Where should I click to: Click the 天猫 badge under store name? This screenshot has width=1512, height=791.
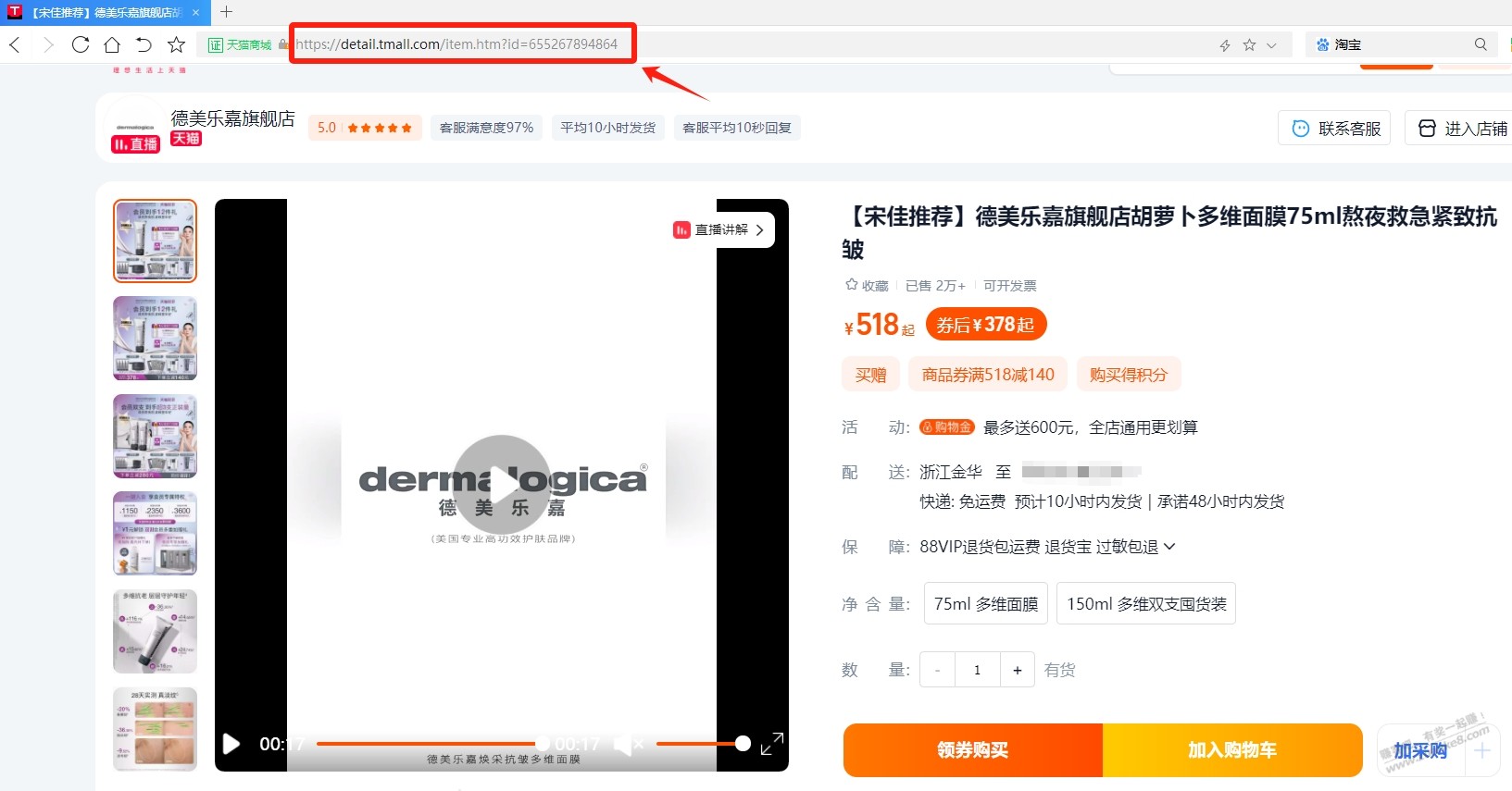pos(186,139)
